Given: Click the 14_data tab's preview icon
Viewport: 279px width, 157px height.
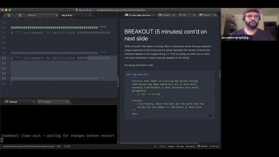Looking at the screenshot, I should [x=160, y=15].
